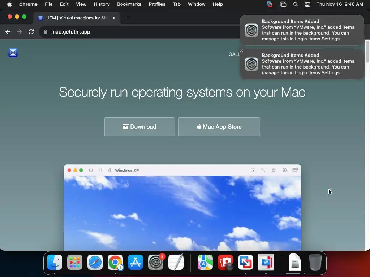Open the Window menu
This screenshot has height=277, width=370.
[197, 4]
